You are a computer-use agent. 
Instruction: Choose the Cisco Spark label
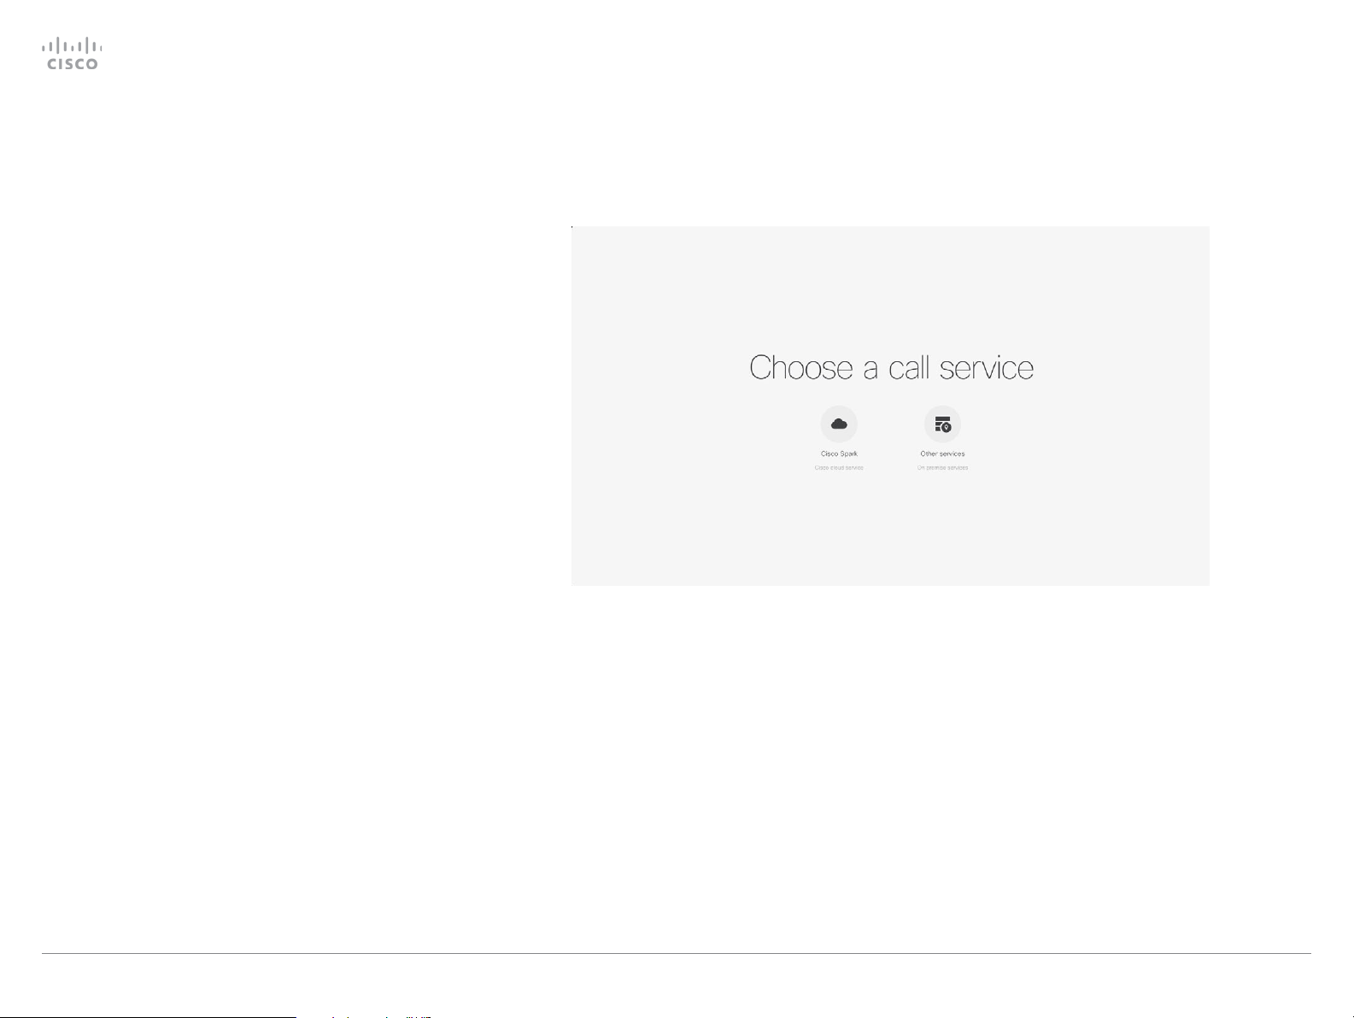839,453
